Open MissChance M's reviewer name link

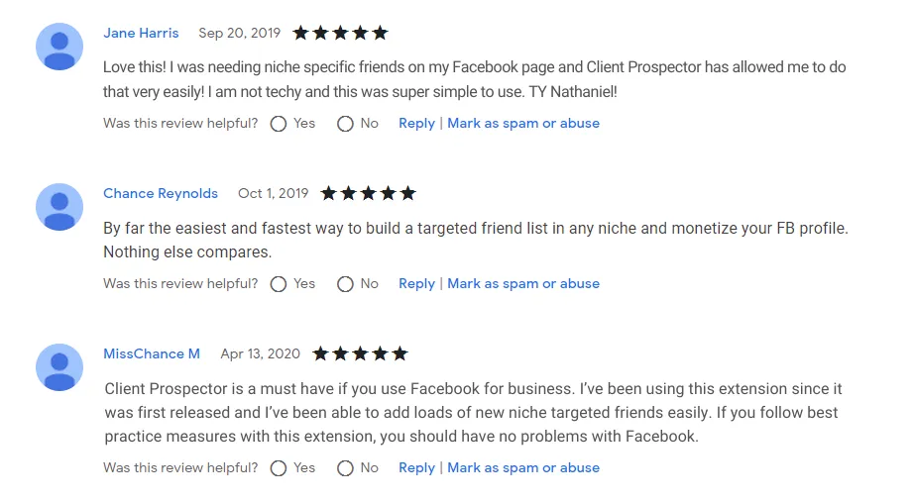[152, 353]
